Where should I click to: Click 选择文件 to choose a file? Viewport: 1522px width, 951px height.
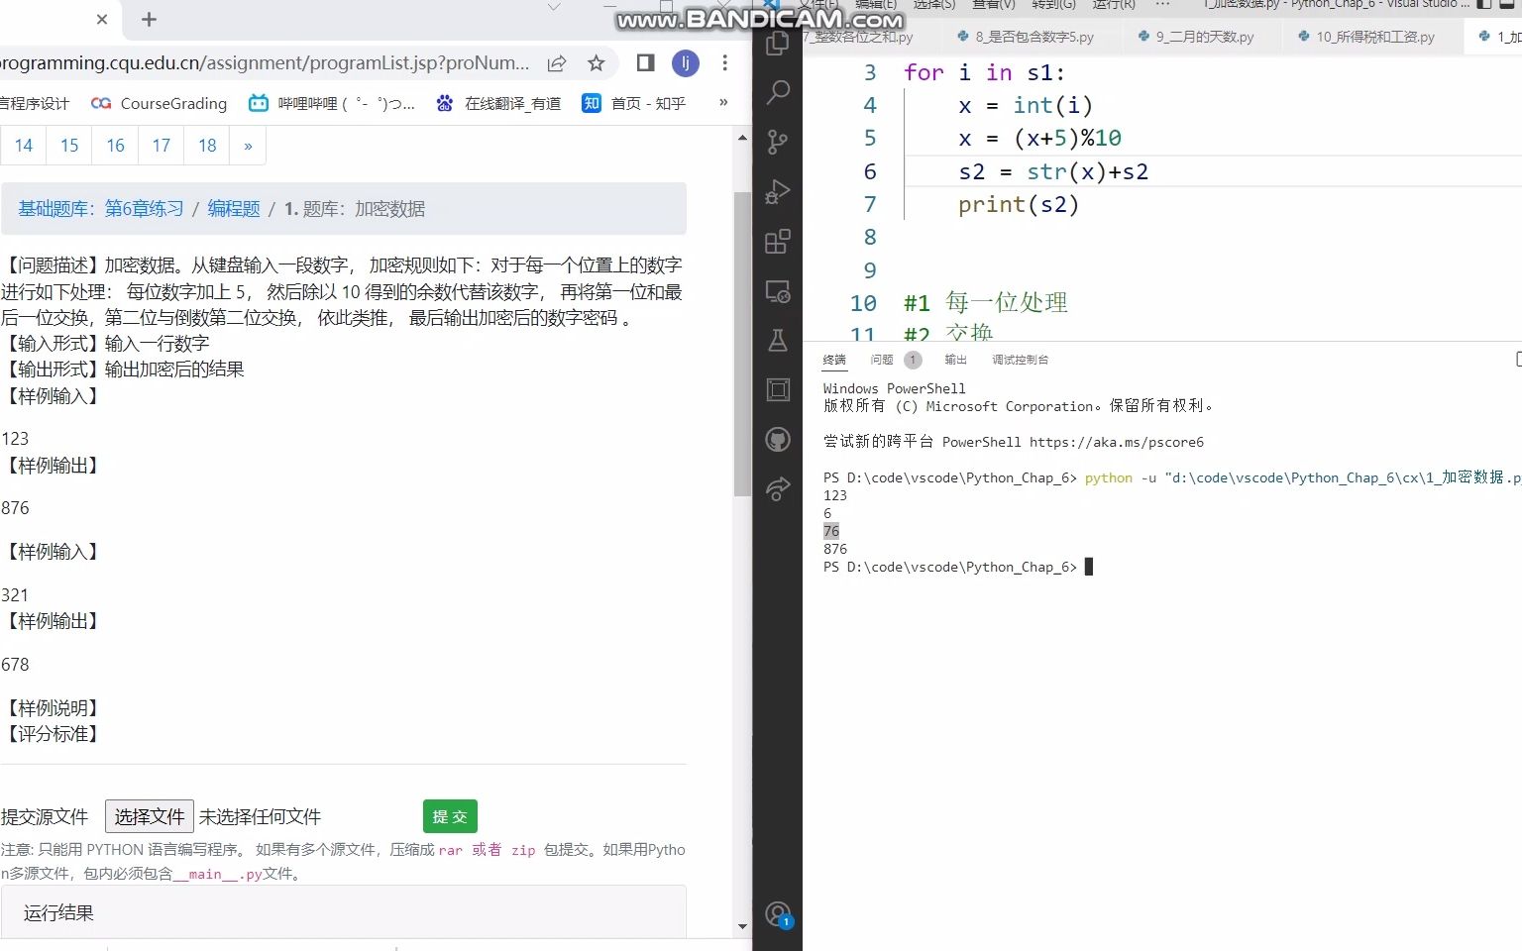click(150, 816)
